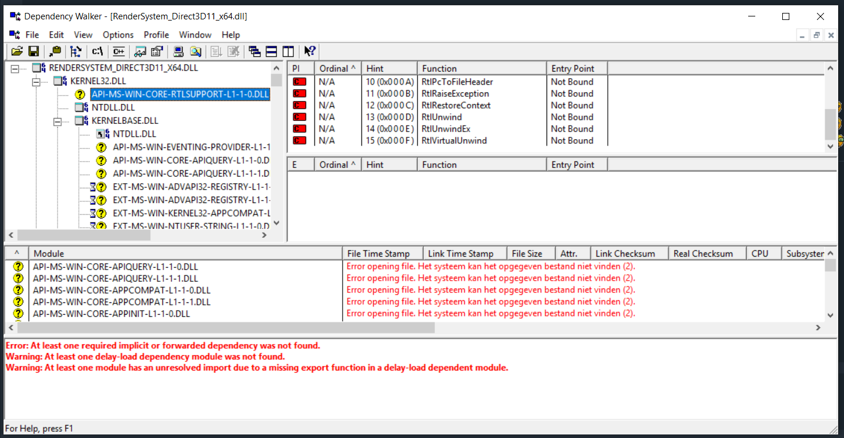Click the KERNEL32.DLL module icon in tree
This screenshot has width=844, height=438.
[x=60, y=81]
